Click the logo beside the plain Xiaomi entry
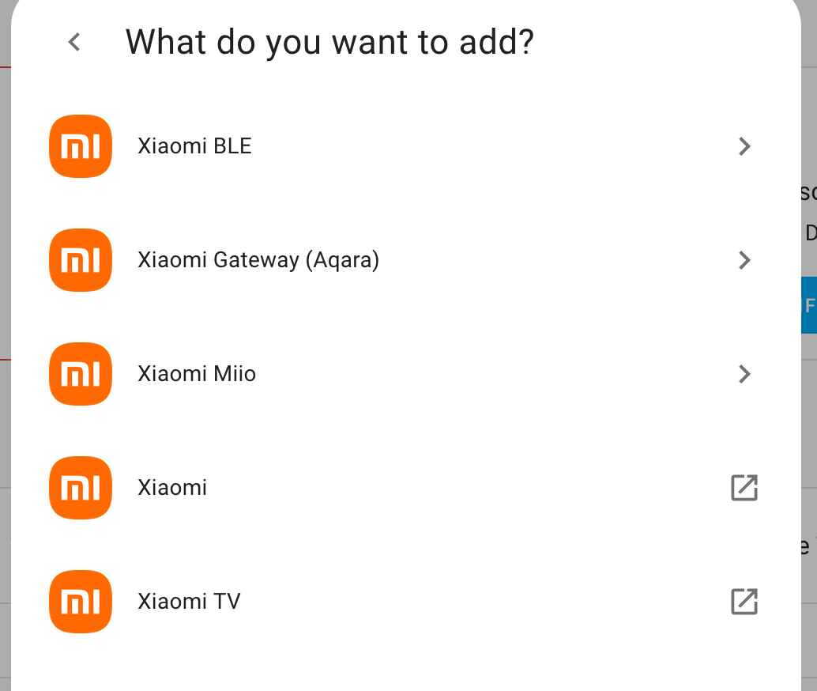Image resolution: width=817 pixels, height=691 pixels. [81, 488]
